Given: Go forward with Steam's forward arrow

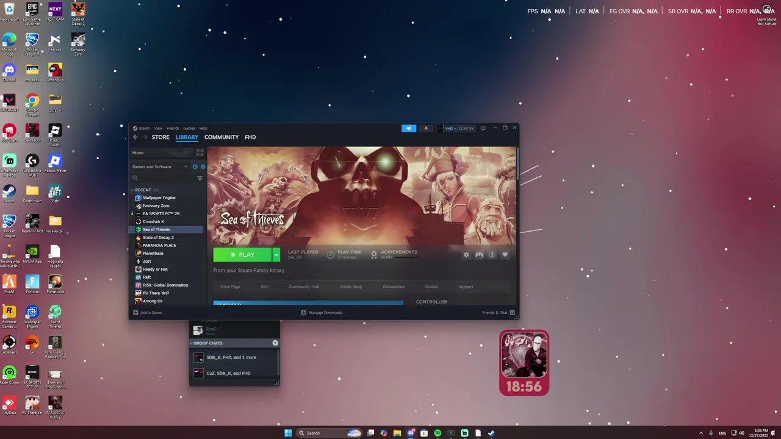Looking at the screenshot, I should coord(145,137).
